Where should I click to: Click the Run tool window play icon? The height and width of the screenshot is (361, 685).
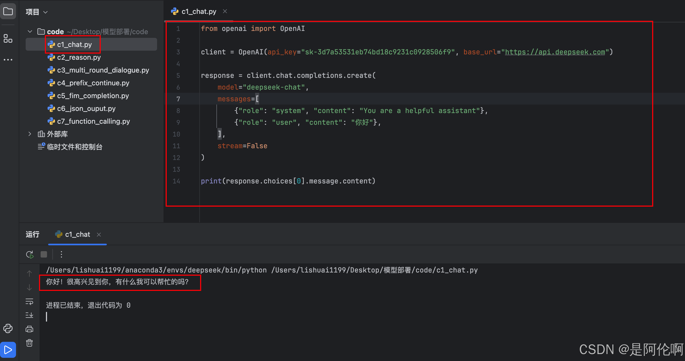click(x=8, y=350)
